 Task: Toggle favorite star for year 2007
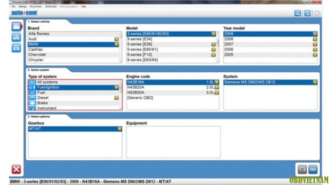pos(315,44)
